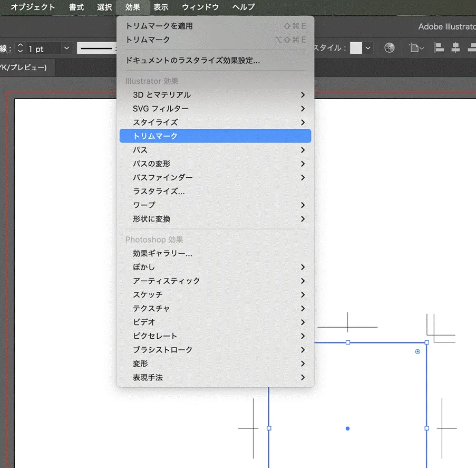This screenshot has height=468, width=476.
Task: Click the top right corner selection handle
Action: pyautogui.click(x=427, y=342)
